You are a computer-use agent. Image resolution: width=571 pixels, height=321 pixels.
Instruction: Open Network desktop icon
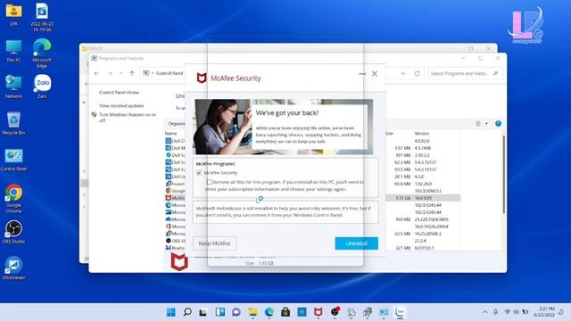[14, 87]
